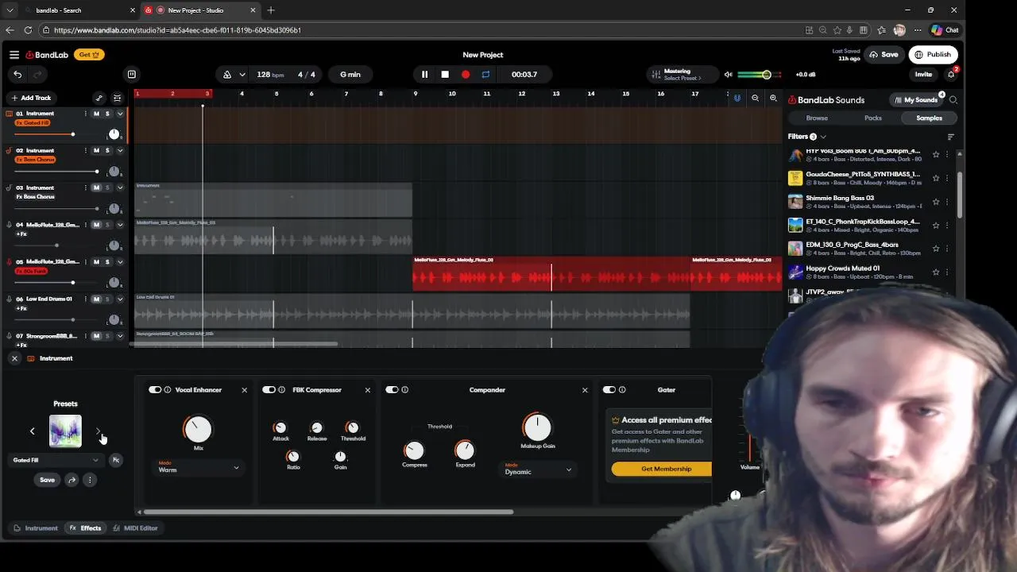Image resolution: width=1017 pixels, height=572 pixels.
Task: Click the undo arrow
Action: 17,75
